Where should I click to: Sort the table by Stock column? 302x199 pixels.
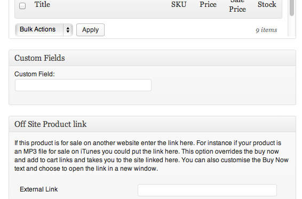267,4
